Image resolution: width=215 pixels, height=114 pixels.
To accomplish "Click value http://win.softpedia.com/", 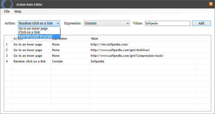I will pos(109,44).
